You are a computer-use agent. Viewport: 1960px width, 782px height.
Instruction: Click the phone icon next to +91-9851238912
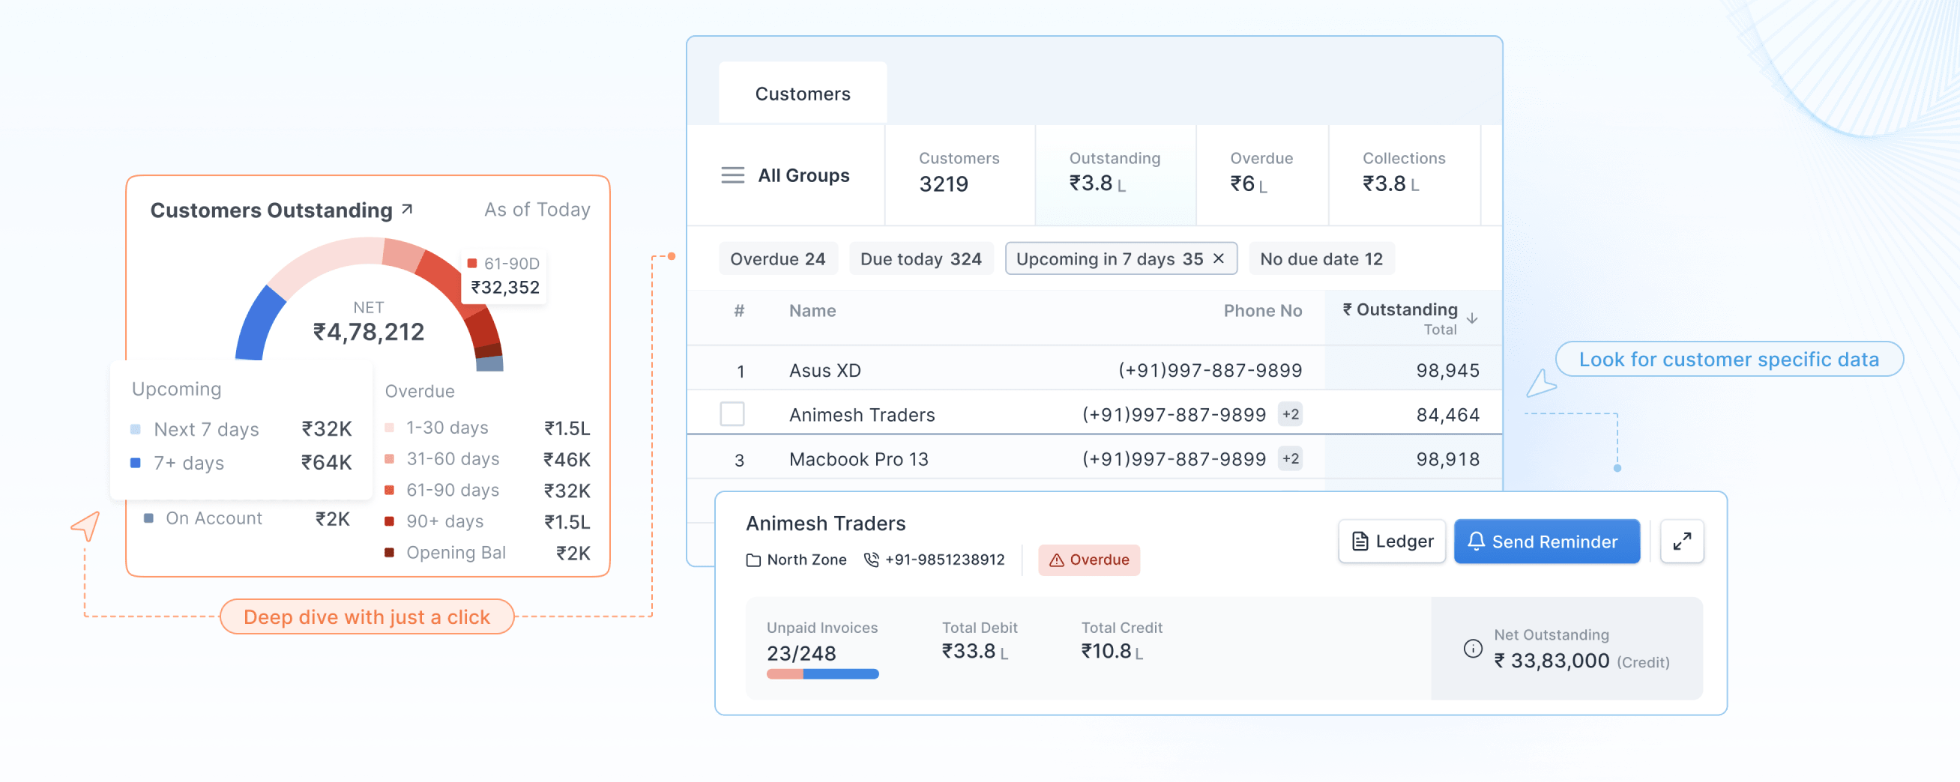click(871, 559)
